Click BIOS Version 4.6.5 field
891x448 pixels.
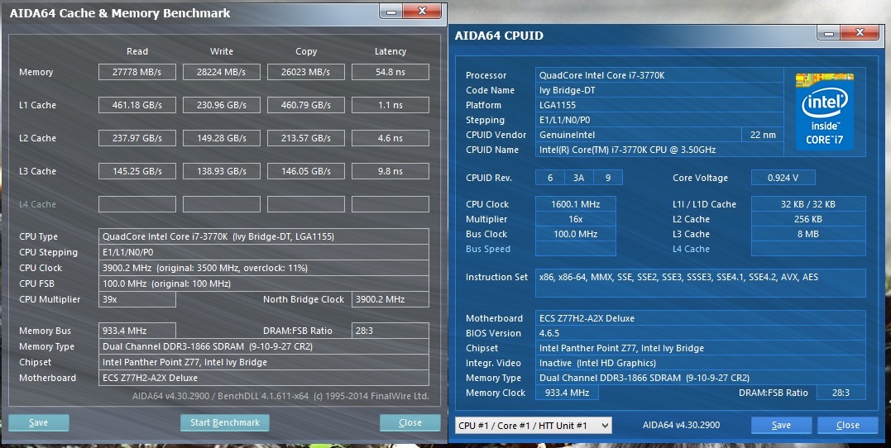pyautogui.click(x=700, y=333)
